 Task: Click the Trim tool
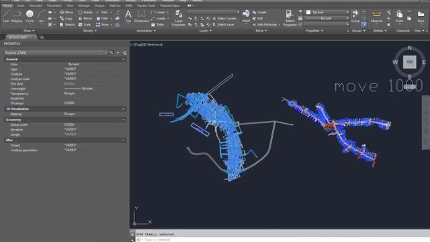[x=102, y=12]
